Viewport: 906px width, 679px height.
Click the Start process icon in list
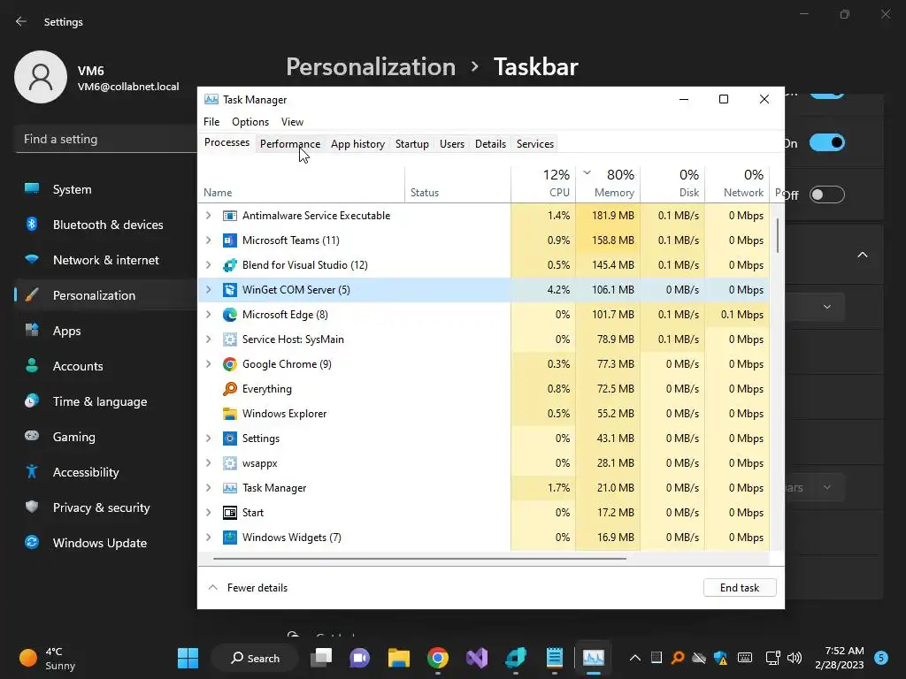[x=229, y=513]
